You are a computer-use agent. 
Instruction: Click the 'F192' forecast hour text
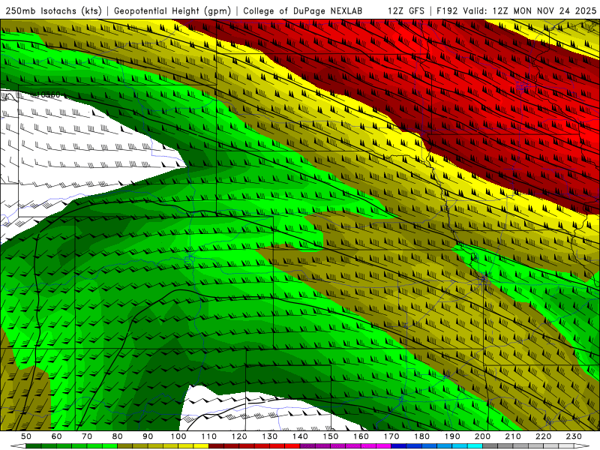tap(447, 11)
